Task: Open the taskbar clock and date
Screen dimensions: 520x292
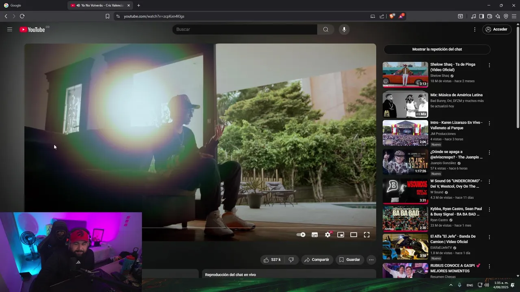Action: tap(501, 285)
